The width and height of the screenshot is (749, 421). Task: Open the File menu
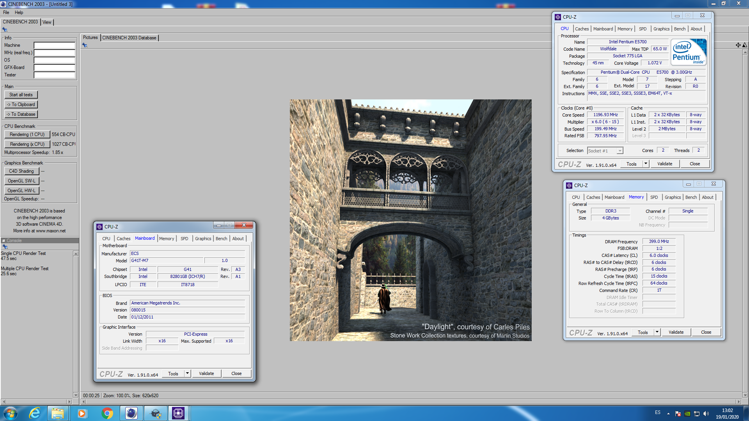point(6,12)
